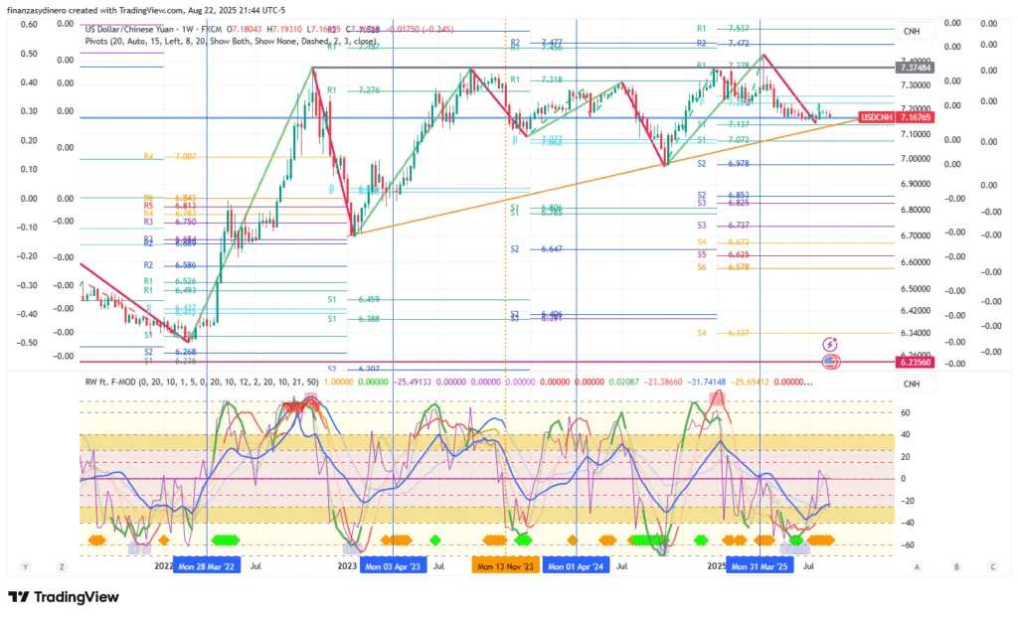Image resolution: width=1018 pixels, height=618 pixels.
Task: Click the S2 6.978 pivot label
Action: pos(724,164)
